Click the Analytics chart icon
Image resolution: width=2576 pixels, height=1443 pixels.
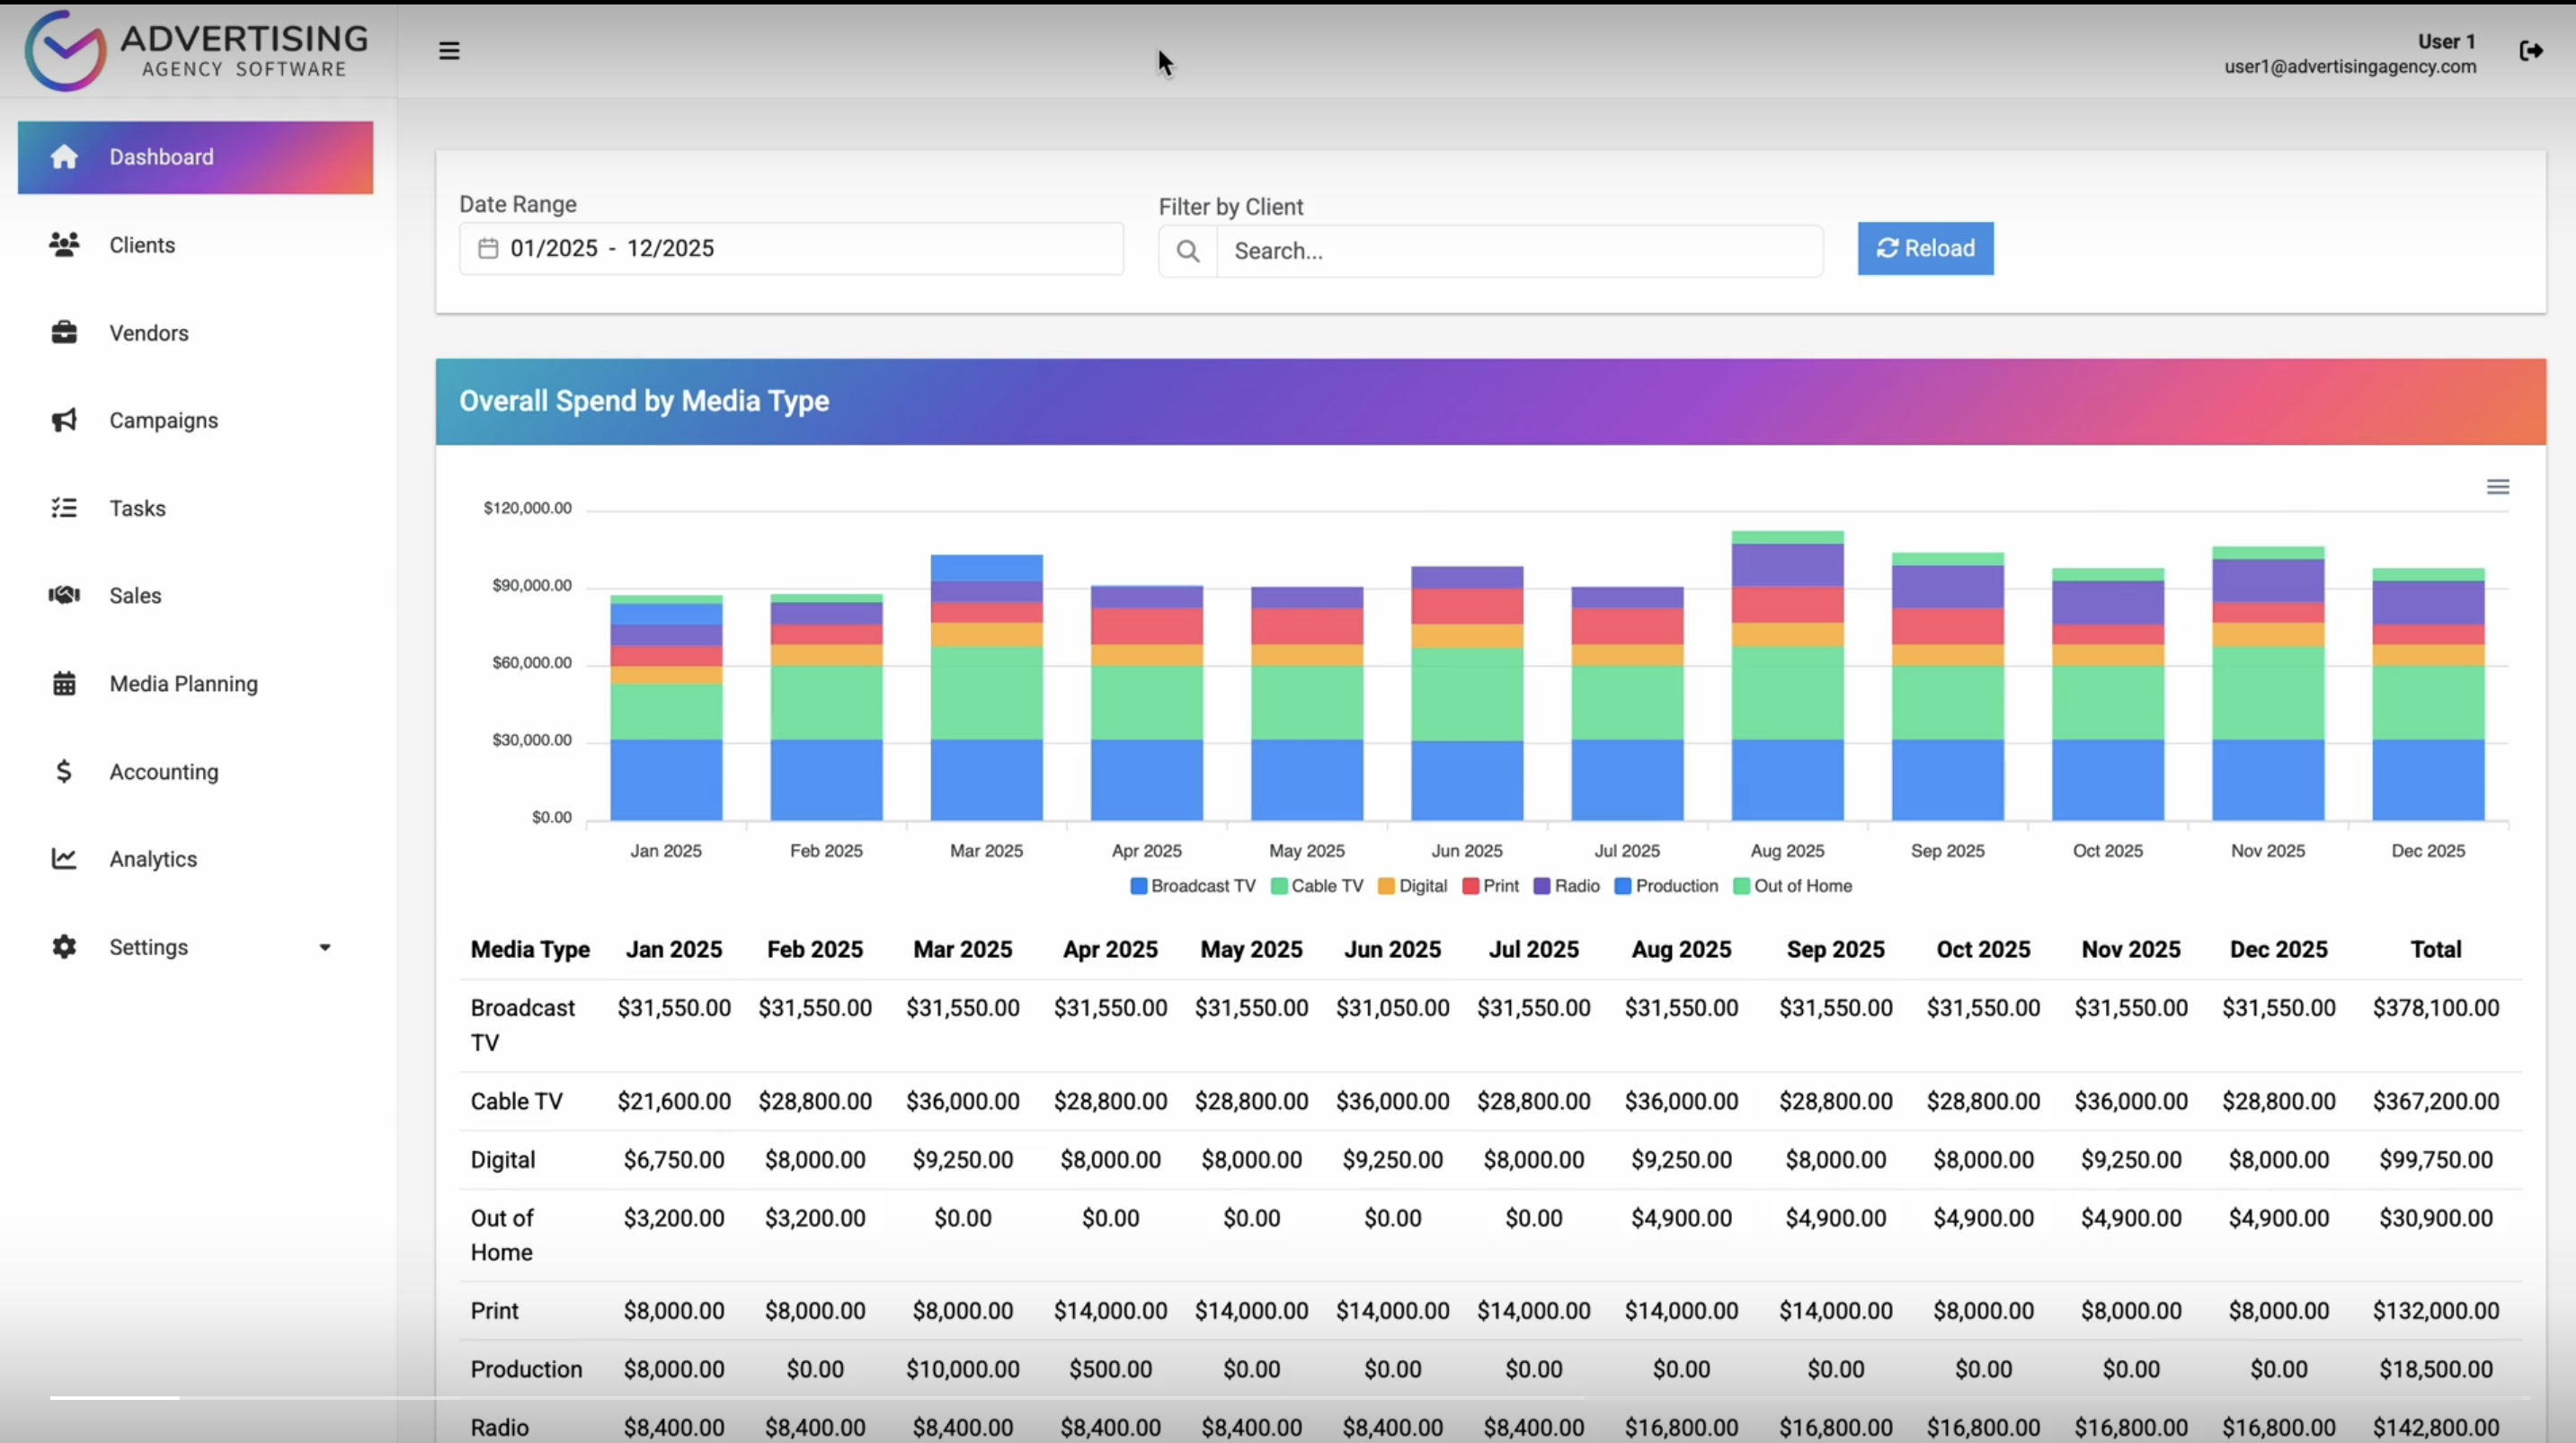coord(64,859)
